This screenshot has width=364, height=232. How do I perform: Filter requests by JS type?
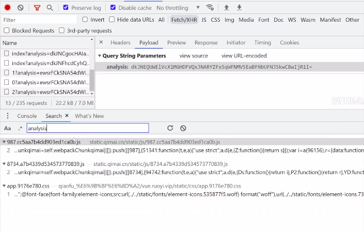[x=204, y=20]
